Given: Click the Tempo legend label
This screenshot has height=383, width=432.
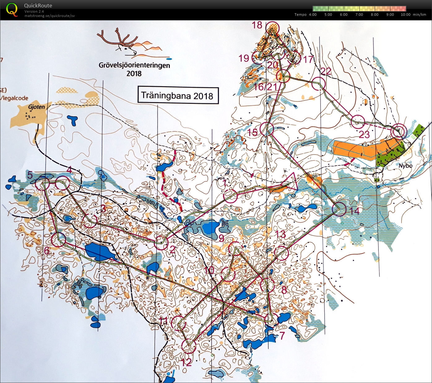Looking at the screenshot, I should click(x=300, y=15).
